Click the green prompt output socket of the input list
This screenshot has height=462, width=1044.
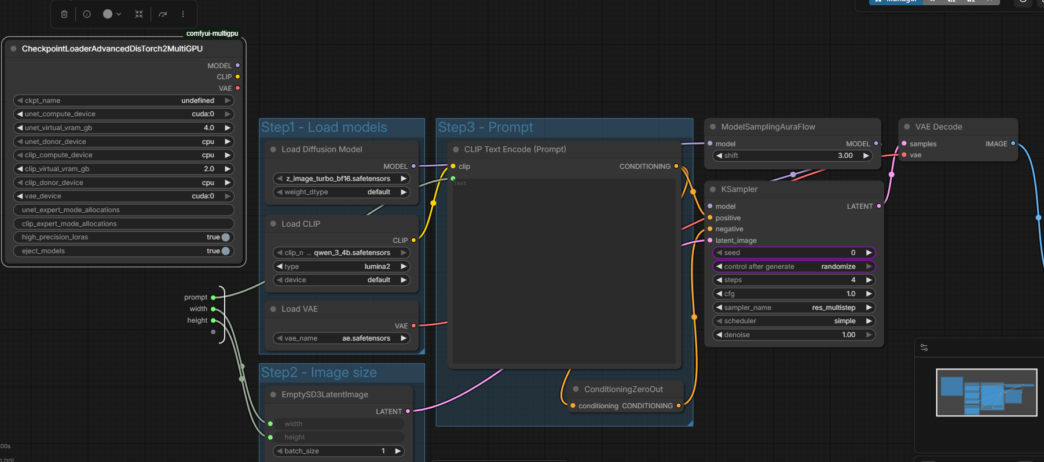(x=213, y=297)
